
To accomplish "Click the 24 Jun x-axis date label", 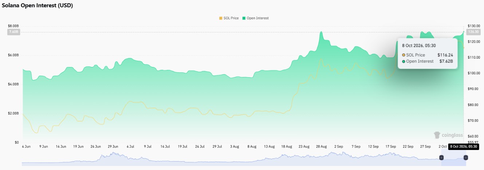I will click(96, 146).
